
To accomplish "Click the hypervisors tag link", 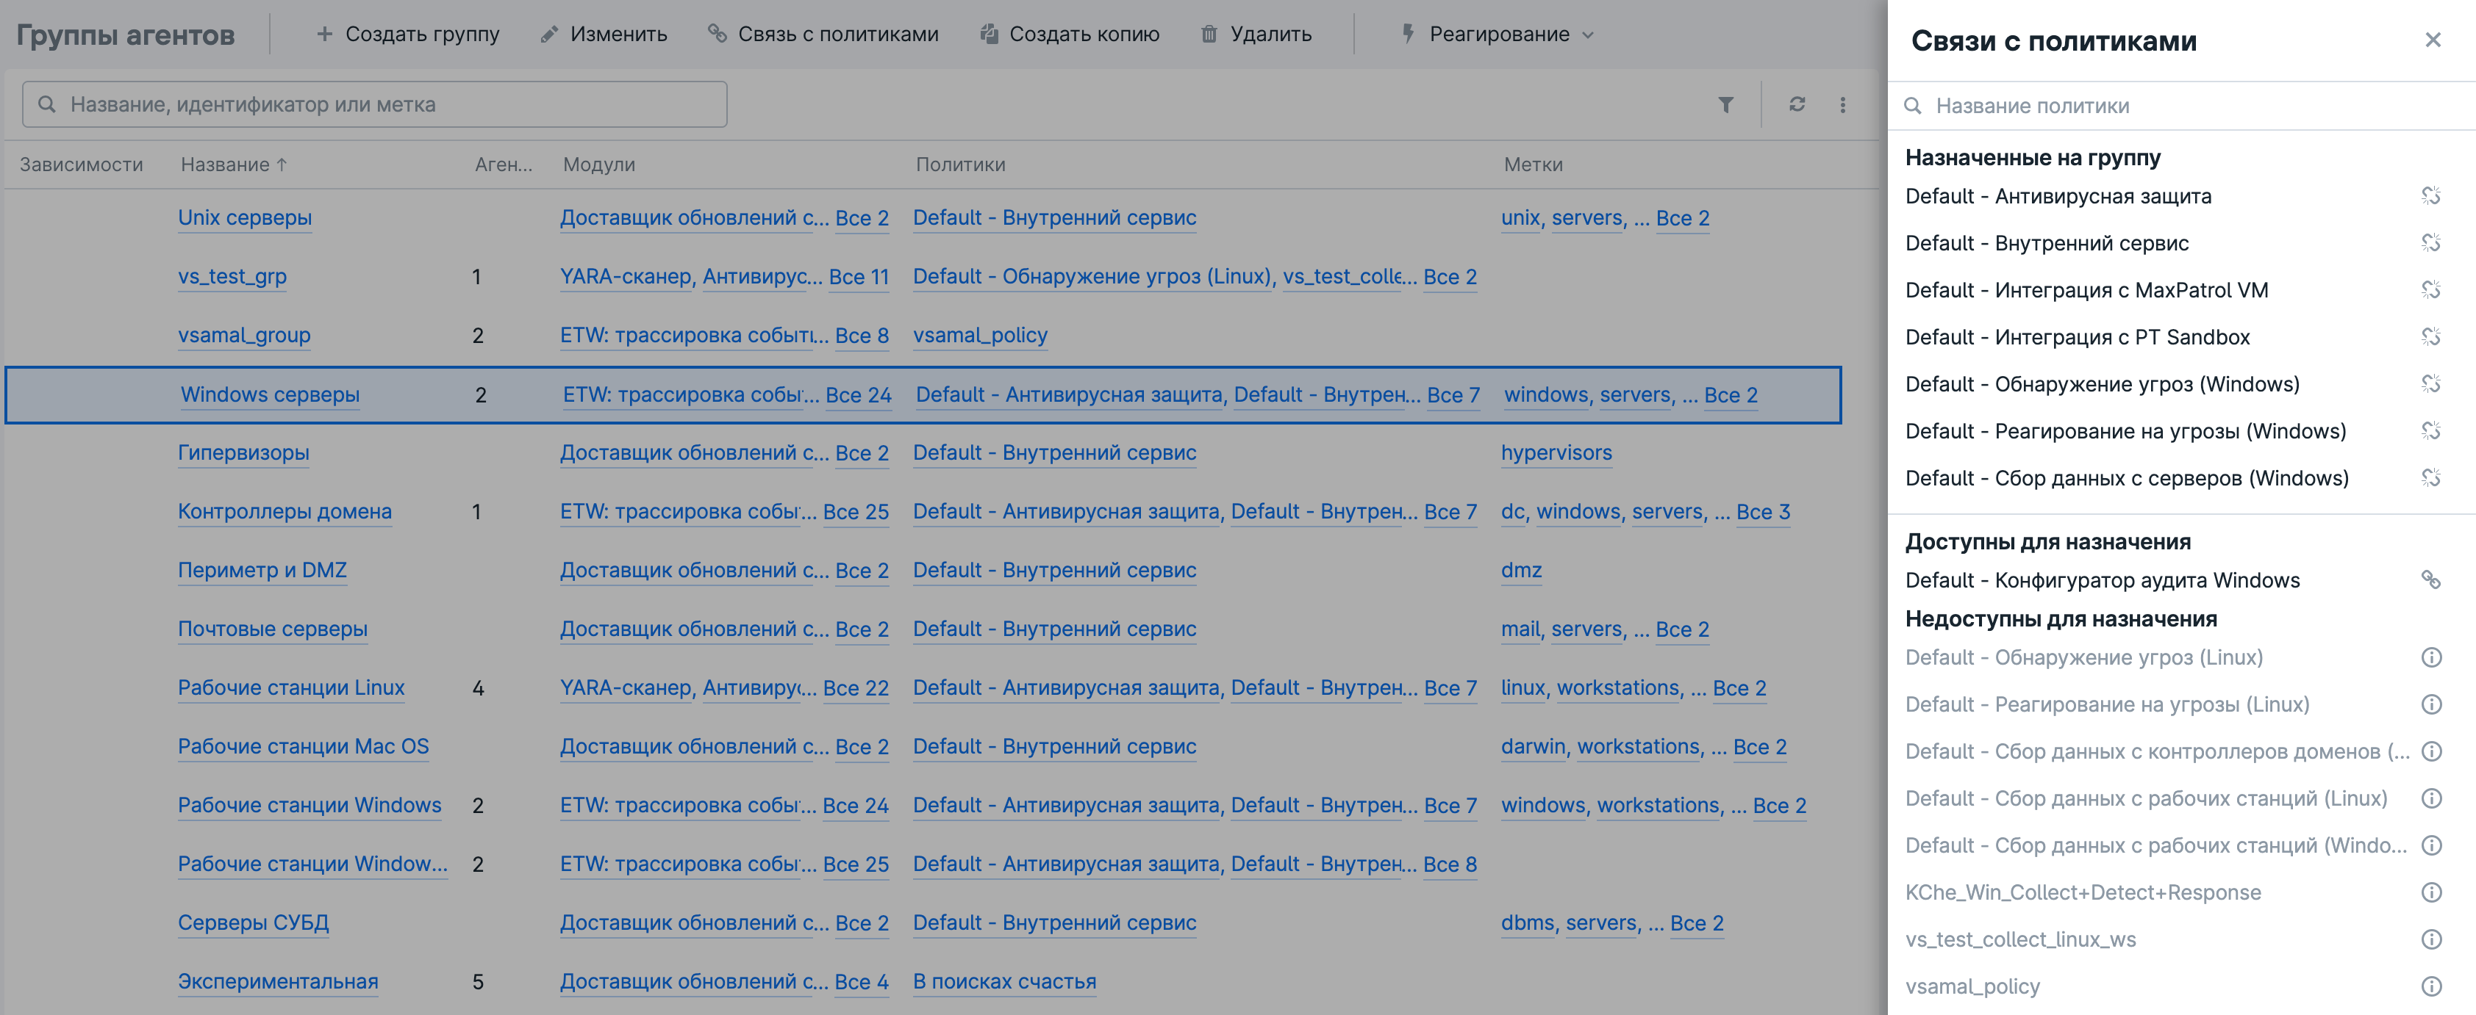I will click(x=1556, y=453).
